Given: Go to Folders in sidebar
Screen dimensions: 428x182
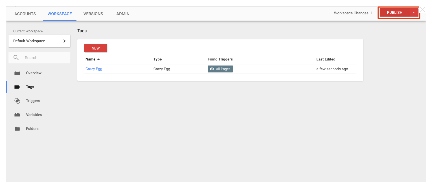Looking at the screenshot, I should tap(32, 129).
